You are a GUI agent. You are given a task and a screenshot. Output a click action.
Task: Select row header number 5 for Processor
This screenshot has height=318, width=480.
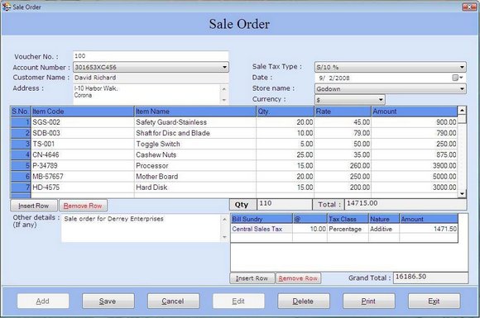coord(21,165)
